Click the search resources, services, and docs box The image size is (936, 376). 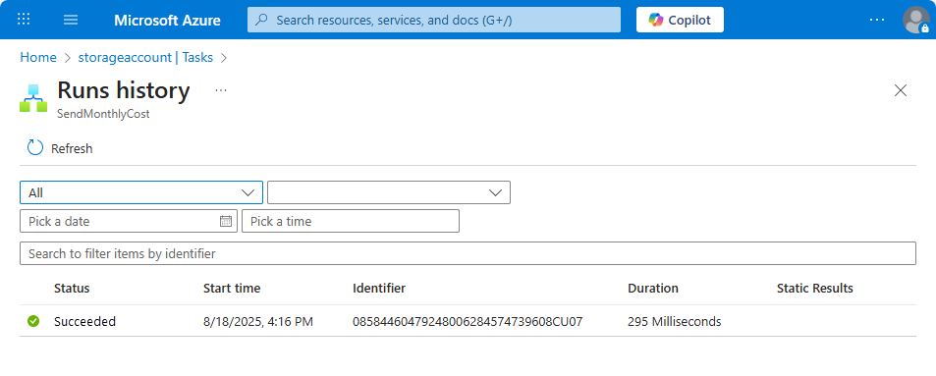tap(434, 20)
